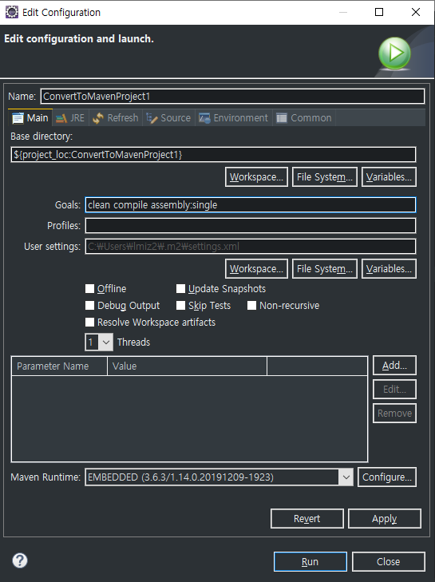The height and width of the screenshot is (582, 435).
Task: Run the Maven configuration
Action: pos(310,561)
